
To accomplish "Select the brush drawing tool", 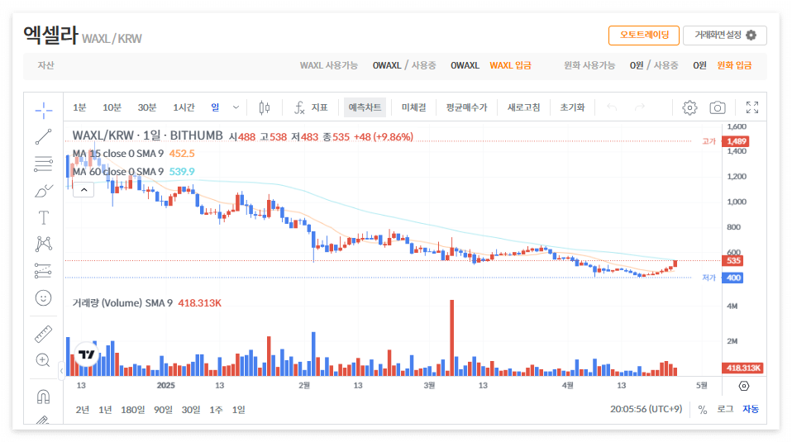I will click(44, 191).
